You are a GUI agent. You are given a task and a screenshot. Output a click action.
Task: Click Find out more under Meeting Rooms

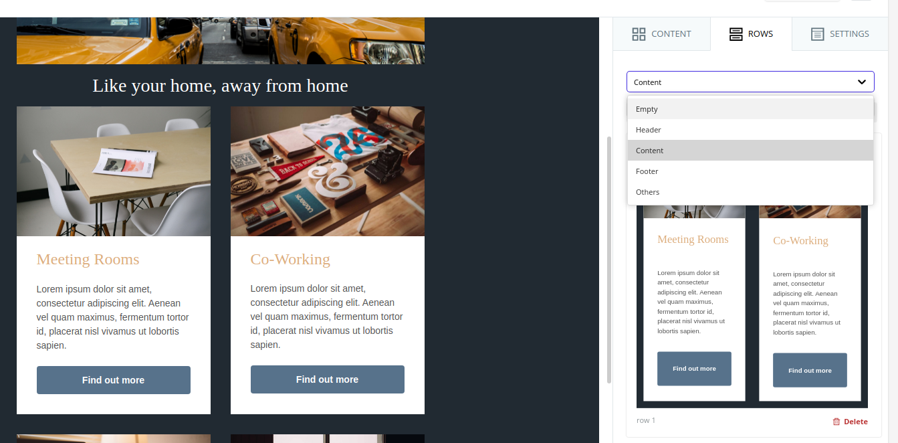[x=114, y=380]
